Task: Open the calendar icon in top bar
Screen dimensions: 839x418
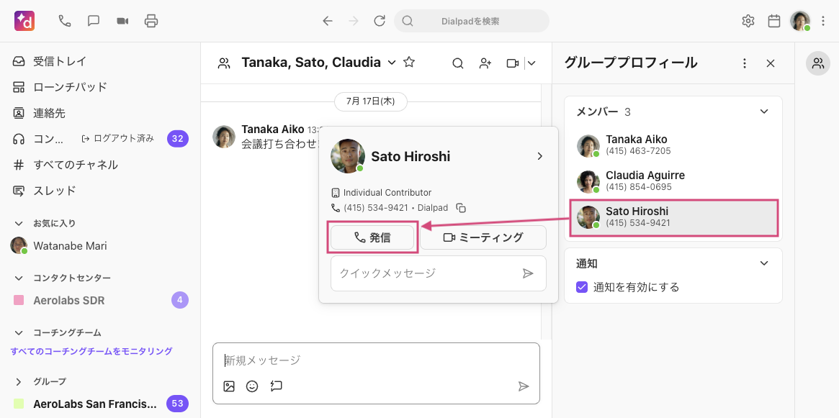Action: tap(774, 21)
